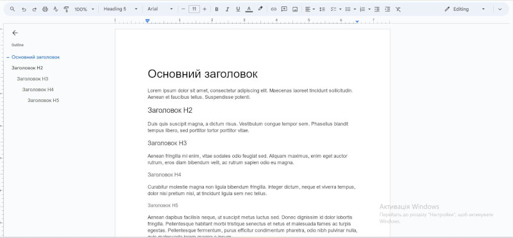Click the right indent marker on ruler
This screenshot has width=513, height=238.
click(357, 22)
